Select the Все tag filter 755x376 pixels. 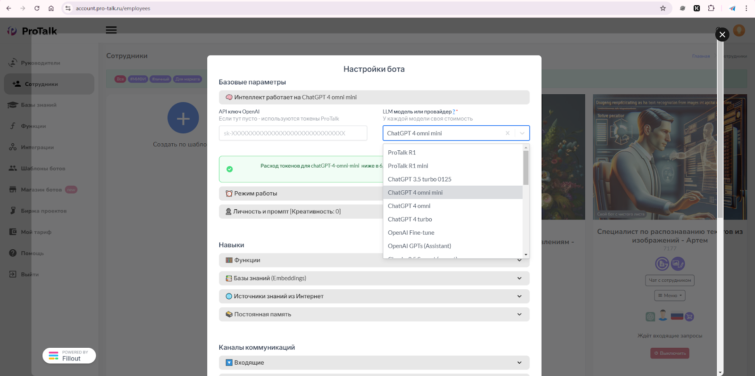[x=120, y=79]
